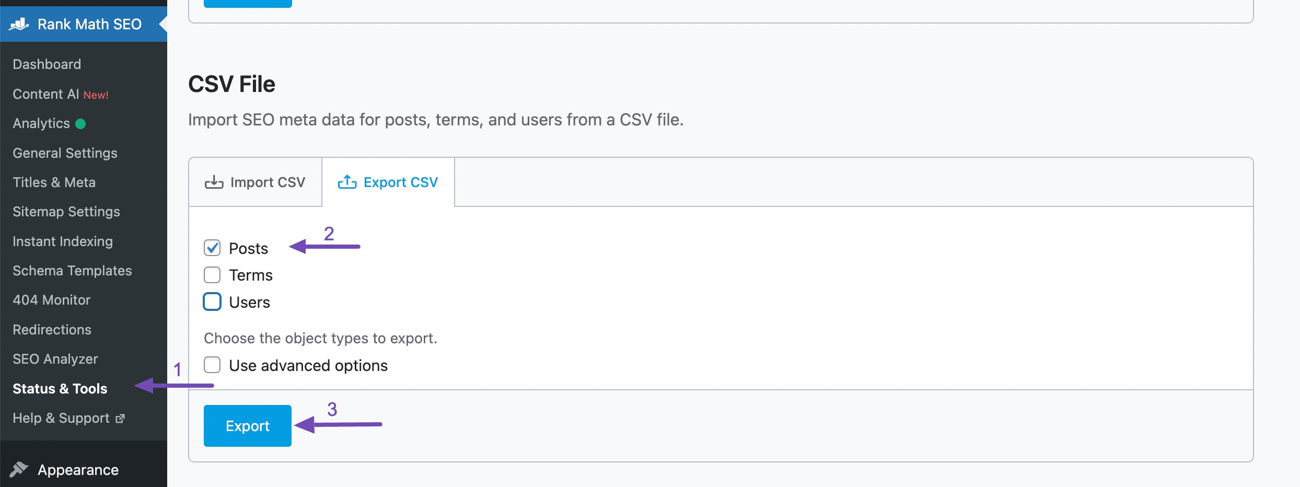
Task: Uncheck the Posts checkbox
Action: [x=212, y=248]
